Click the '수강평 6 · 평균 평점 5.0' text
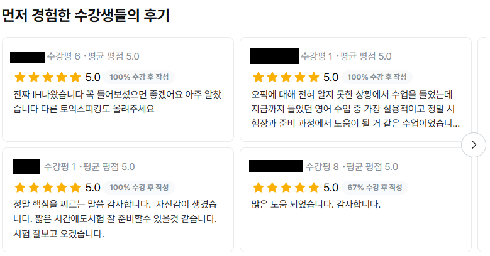The height and width of the screenshot is (256, 490). [x=93, y=56]
